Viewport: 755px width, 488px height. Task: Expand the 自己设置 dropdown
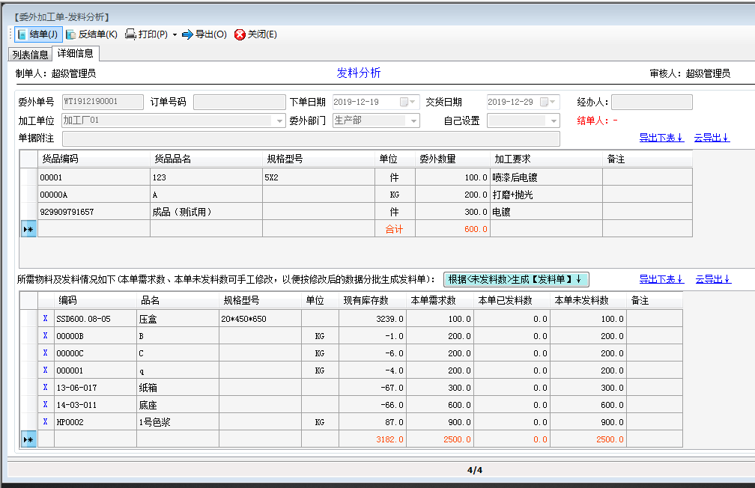click(x=554, y=121)
